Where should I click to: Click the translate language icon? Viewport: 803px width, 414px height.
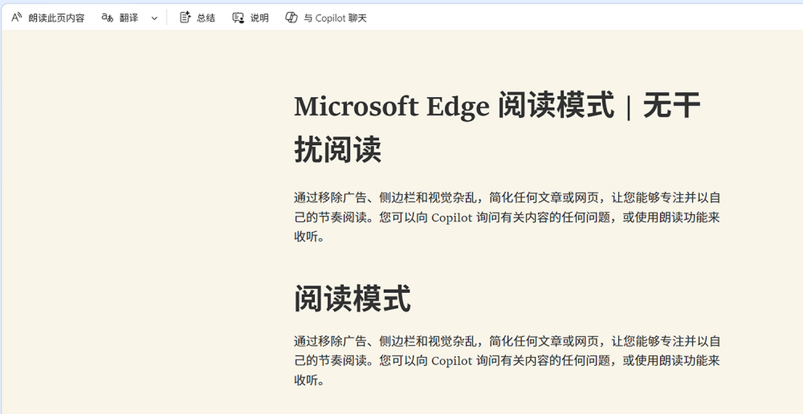(x=107, y=17)
